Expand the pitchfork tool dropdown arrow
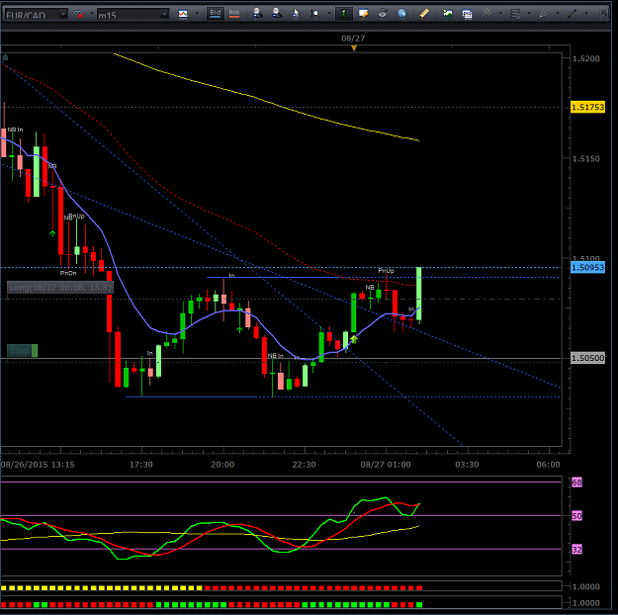The width and height of the screenshot is (618, 615). click(500, 14)
